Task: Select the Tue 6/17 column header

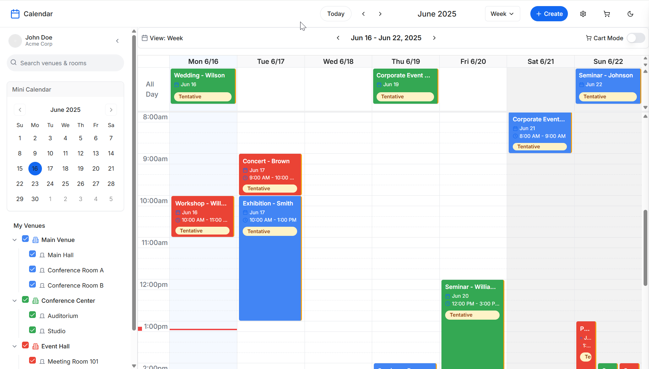Action: [271, 62]
